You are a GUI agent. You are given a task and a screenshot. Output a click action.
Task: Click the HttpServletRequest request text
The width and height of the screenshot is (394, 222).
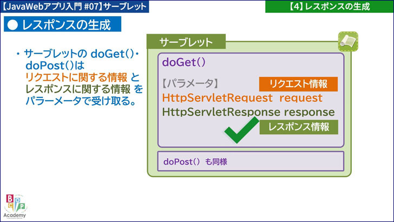(x=242, y=98)
